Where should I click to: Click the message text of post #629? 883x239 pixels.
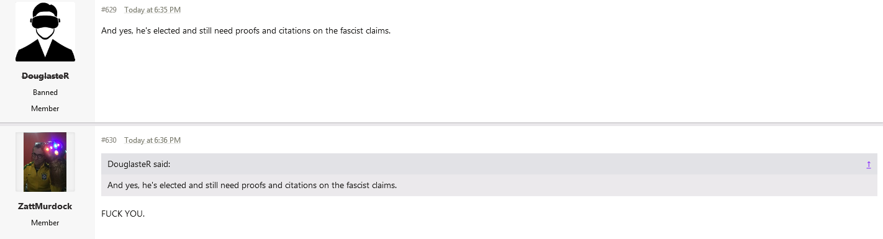pyautogui.click(x=246, y=30)
